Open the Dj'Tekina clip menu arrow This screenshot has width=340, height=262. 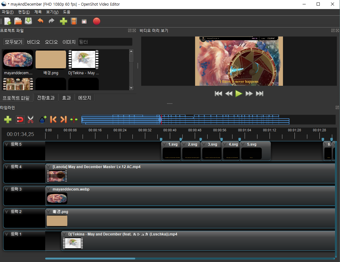click(x=64, y=234)
